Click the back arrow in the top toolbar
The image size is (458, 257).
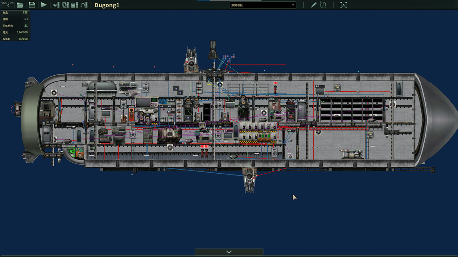click(x=8, y=5)
